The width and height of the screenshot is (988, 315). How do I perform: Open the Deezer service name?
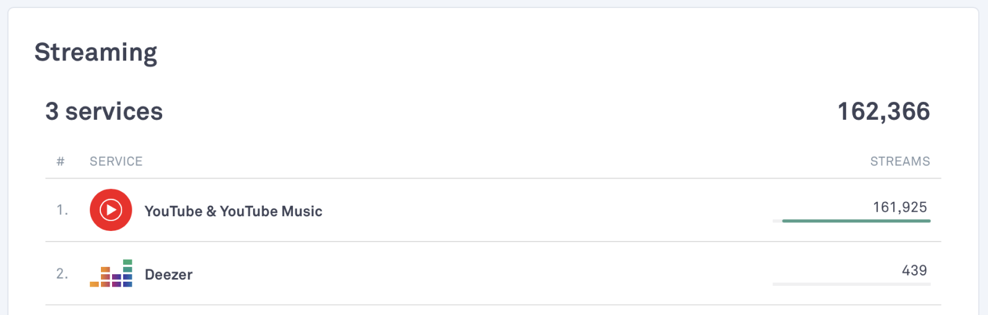coord(168,275)
